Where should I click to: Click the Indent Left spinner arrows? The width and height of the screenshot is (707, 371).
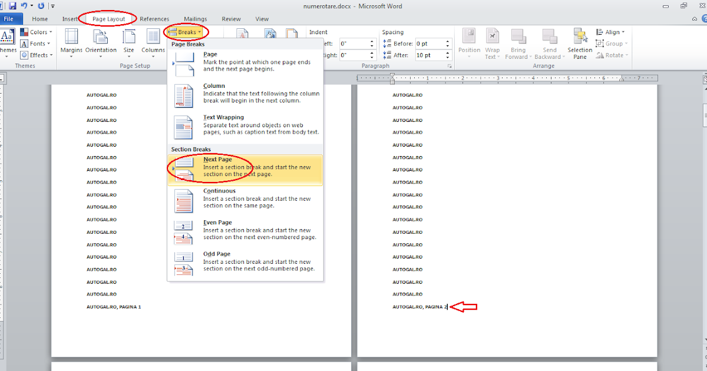tap(372, 44)
